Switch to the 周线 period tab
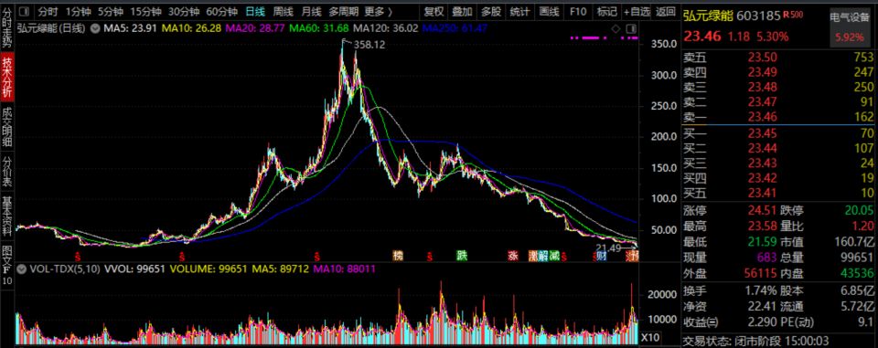878x348 pixels. pyautogui.click(x=284, y=11)
